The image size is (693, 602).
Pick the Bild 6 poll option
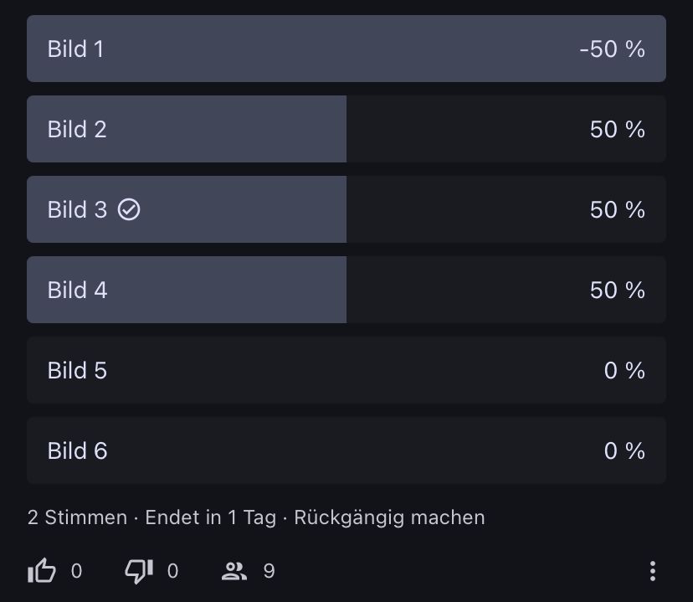346,450
